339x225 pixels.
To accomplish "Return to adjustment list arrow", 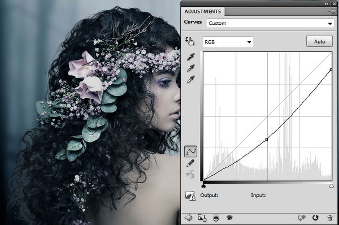I will 188,218.
